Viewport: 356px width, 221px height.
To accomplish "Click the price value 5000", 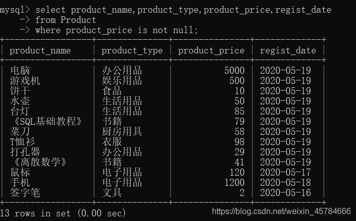I will coord(234,71).
